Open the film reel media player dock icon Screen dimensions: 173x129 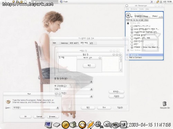tap(99, 125)
